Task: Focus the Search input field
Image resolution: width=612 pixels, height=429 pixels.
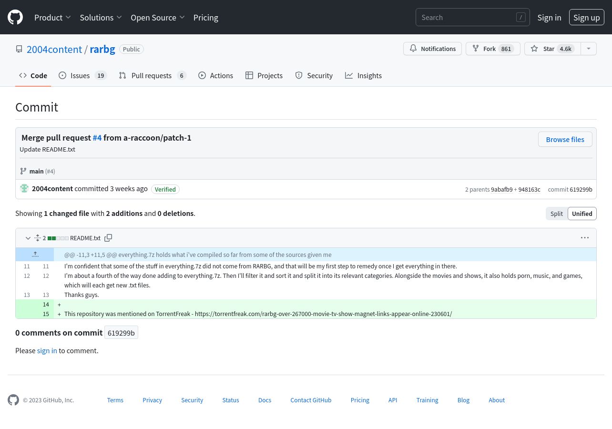Action: [472, 17]
